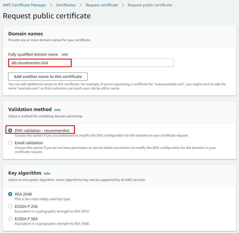Go to the Certificates breadcrumb

coord(66,5)
